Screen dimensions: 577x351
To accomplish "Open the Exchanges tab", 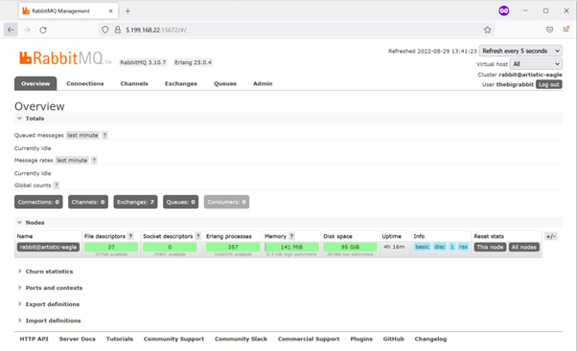I will point(181,84).
